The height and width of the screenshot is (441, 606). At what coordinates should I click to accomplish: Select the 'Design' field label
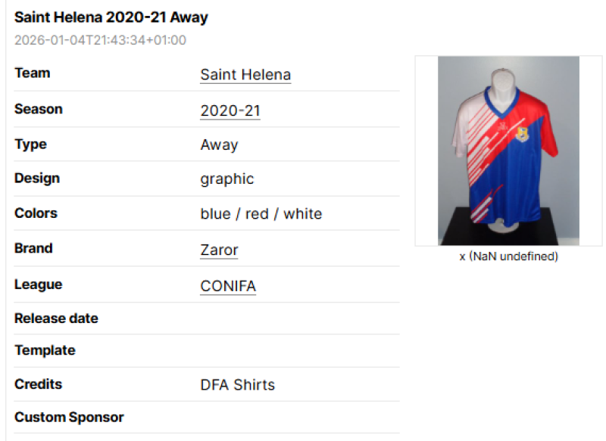tap(36, 179)
